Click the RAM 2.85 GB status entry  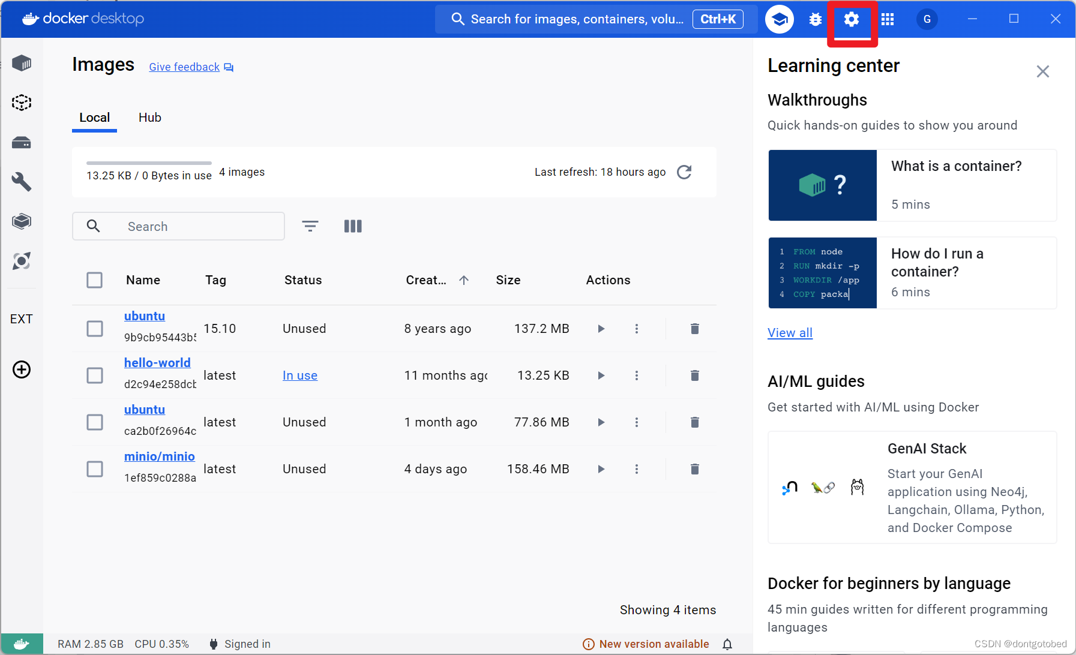click(x=91, y=644)
